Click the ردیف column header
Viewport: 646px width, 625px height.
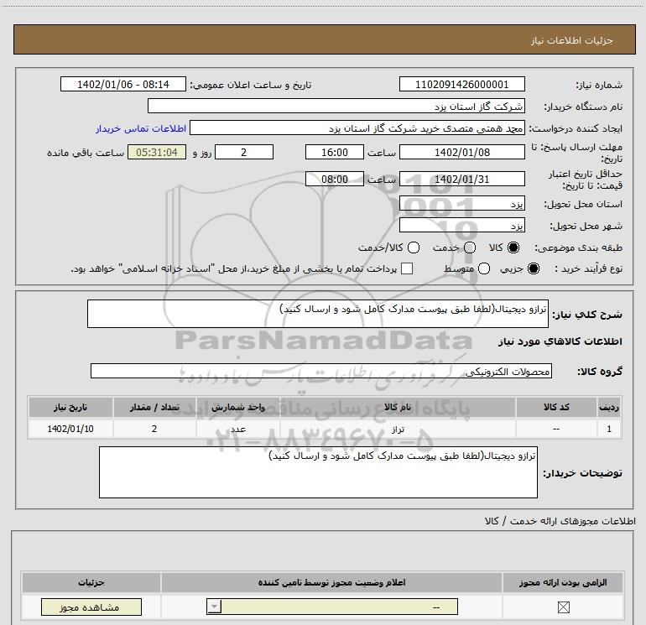point(609,407)
